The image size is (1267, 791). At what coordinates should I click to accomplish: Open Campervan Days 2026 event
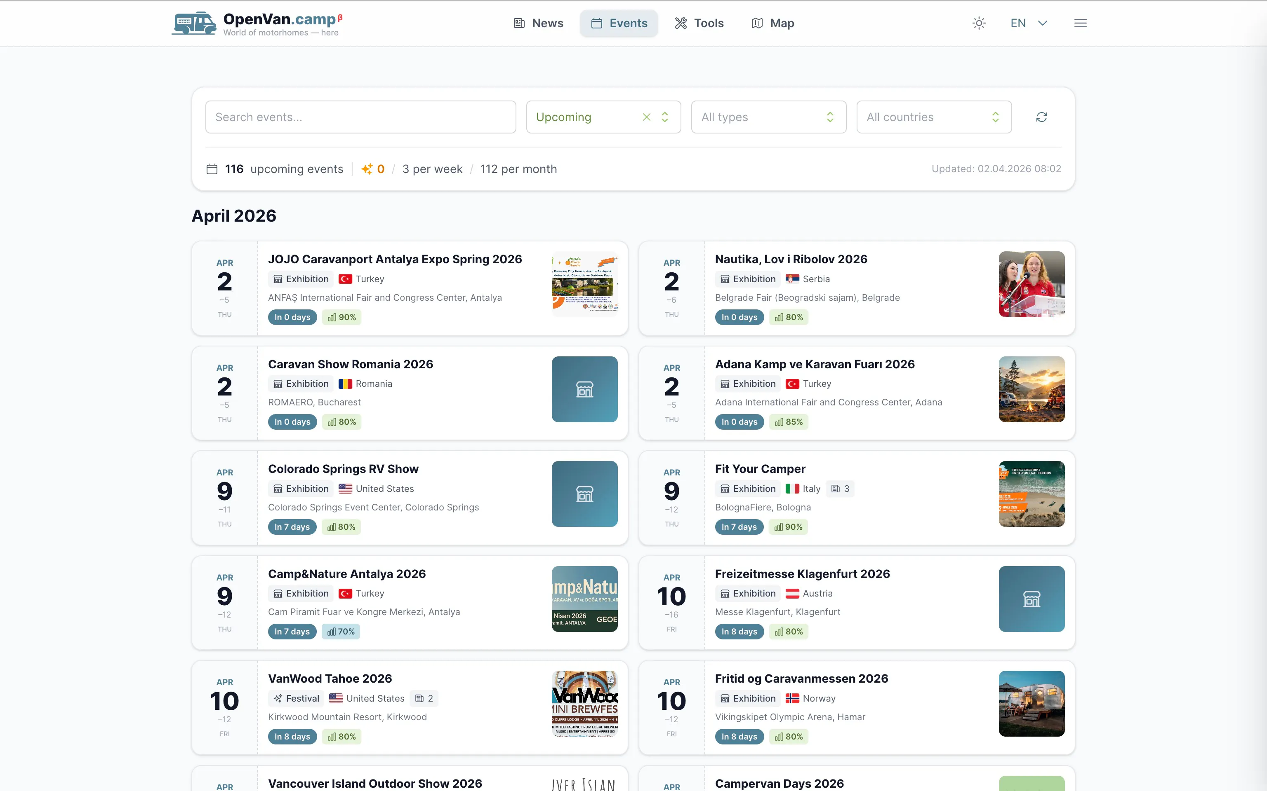coord(779,783)
